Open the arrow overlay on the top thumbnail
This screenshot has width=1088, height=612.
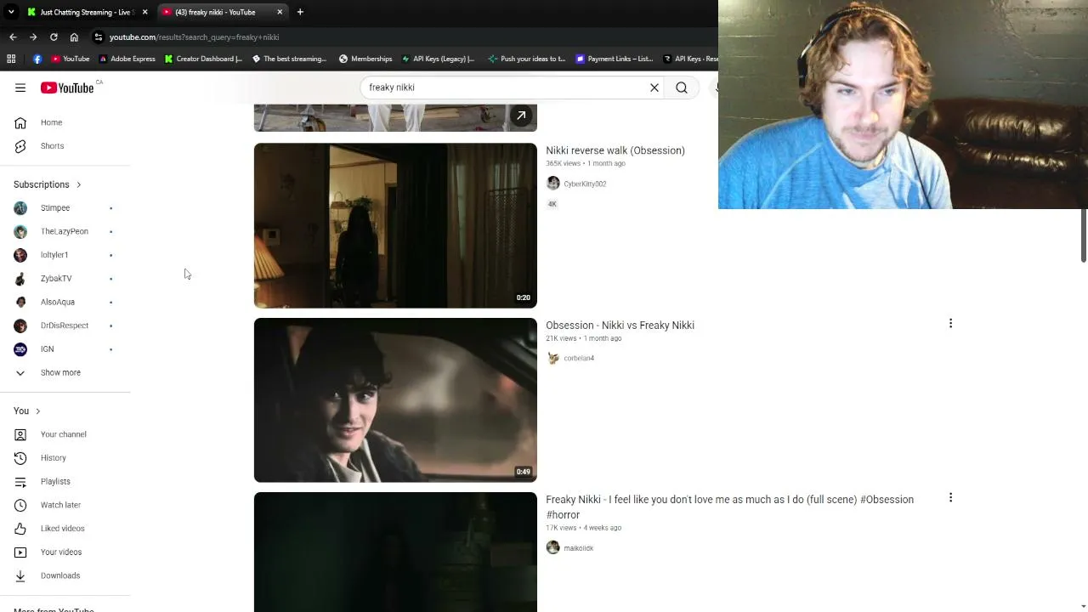coord(521,116)
